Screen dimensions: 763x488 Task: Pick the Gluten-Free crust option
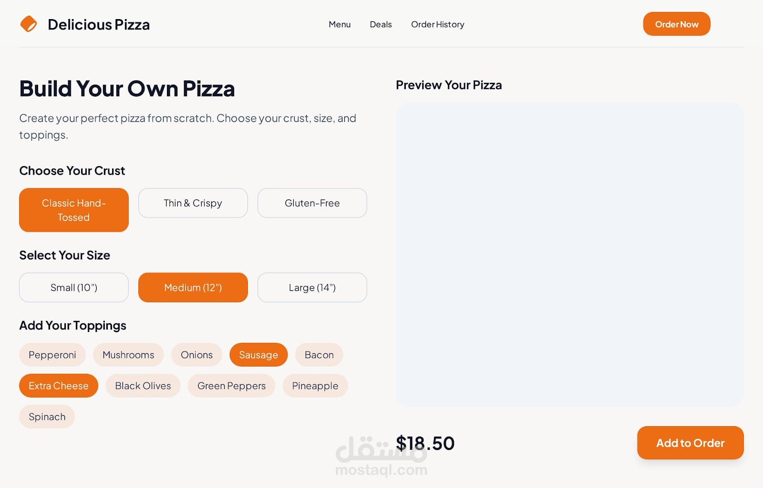(x=312, y=203)
